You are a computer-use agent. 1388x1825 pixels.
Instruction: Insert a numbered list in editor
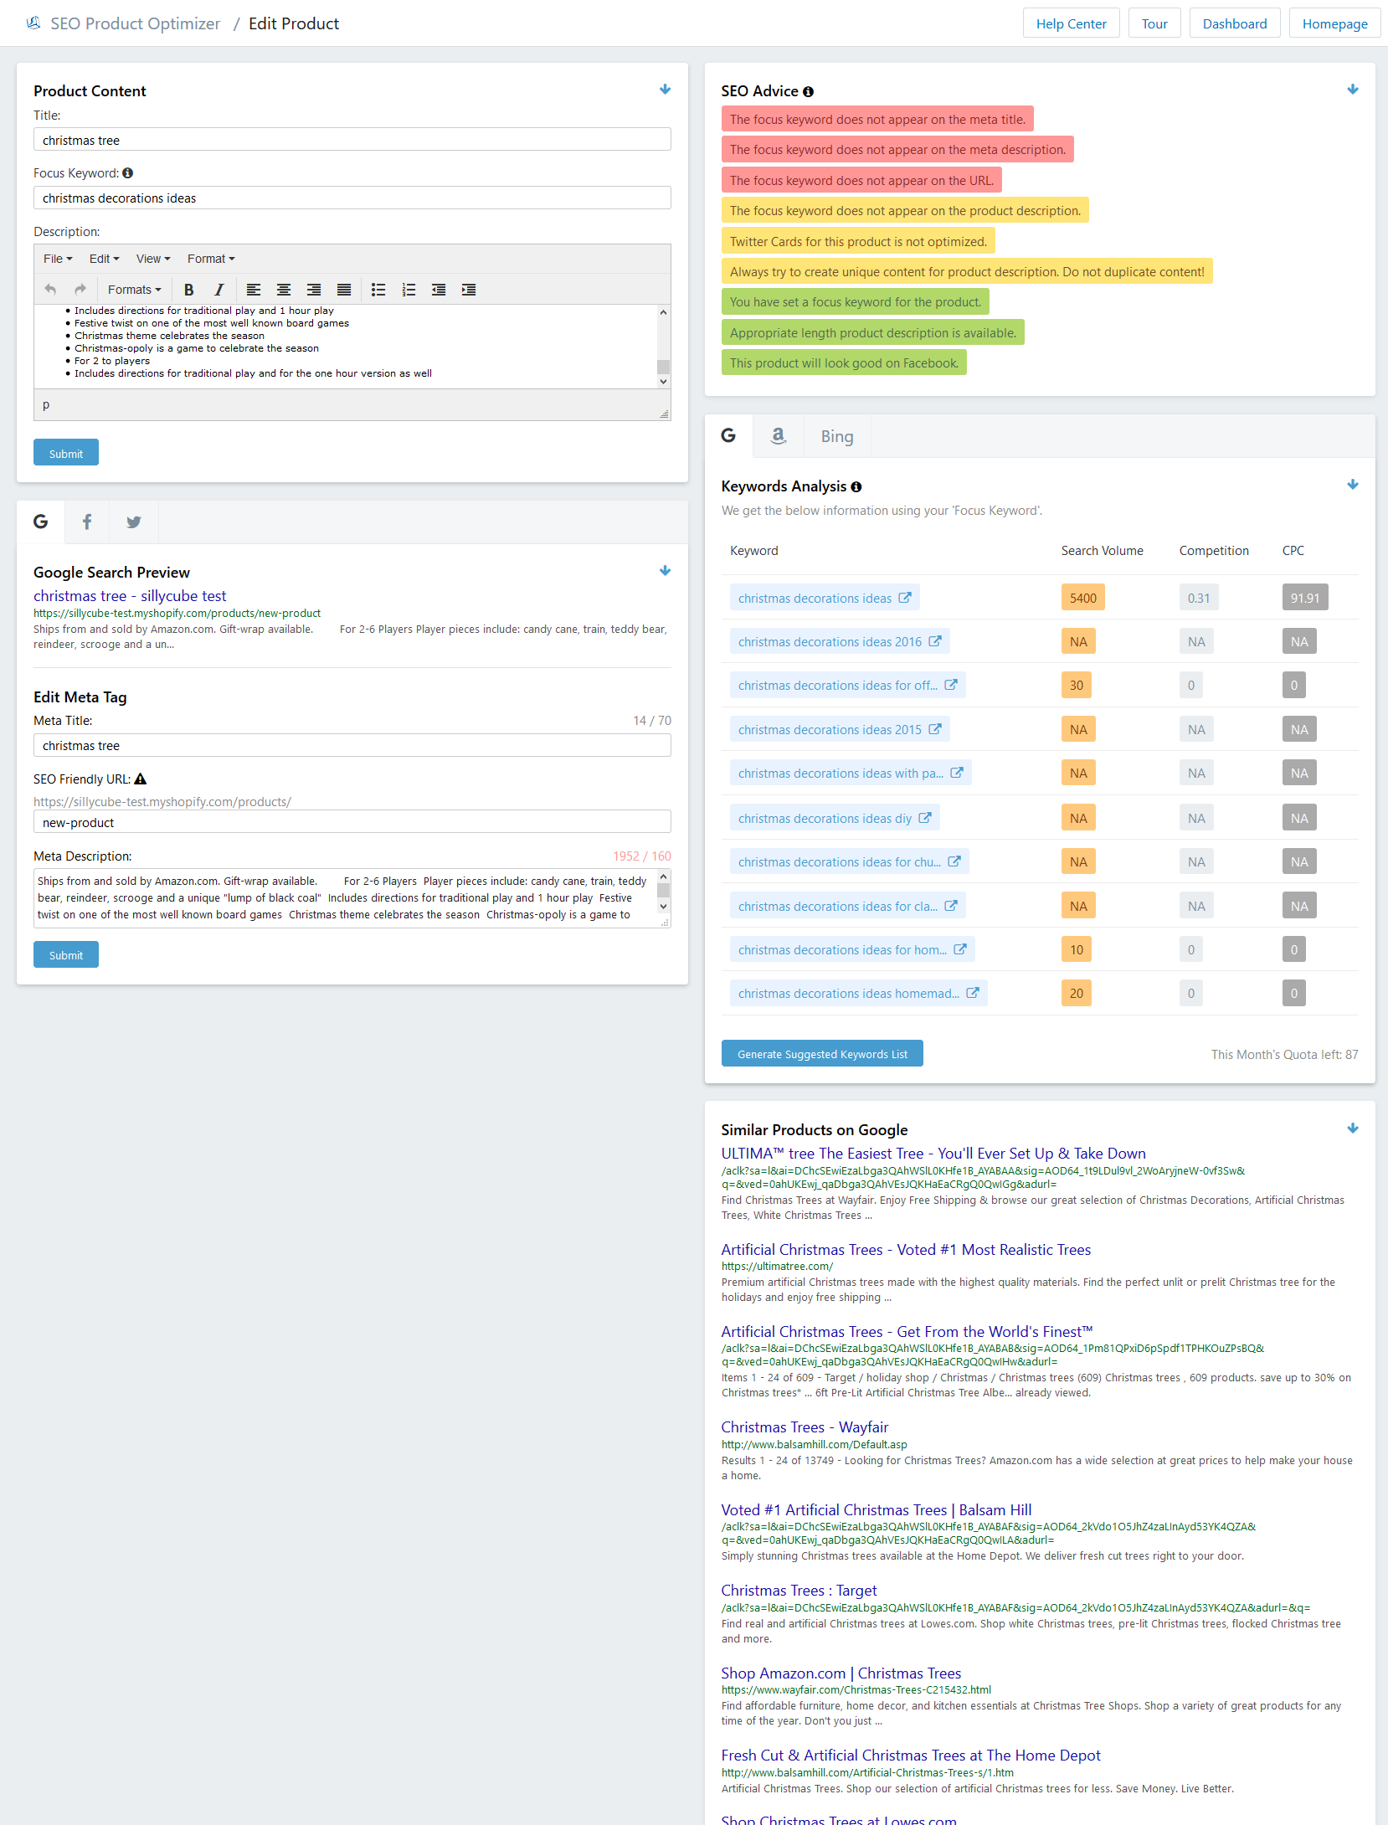click(409, 290)
